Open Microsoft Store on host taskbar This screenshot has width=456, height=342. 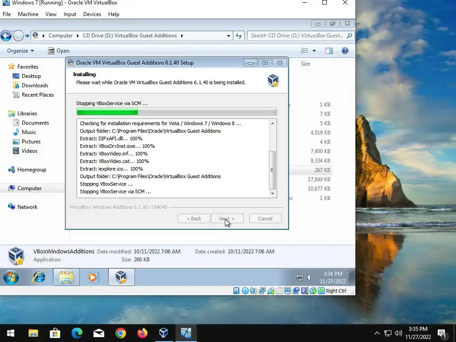click(55, 333)
